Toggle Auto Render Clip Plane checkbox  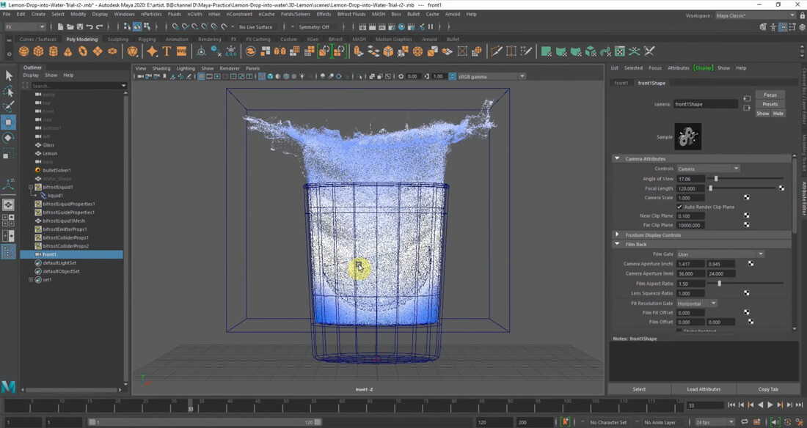679,207
